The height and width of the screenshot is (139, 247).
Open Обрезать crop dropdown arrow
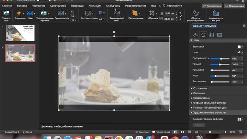(x=156, y=13)
